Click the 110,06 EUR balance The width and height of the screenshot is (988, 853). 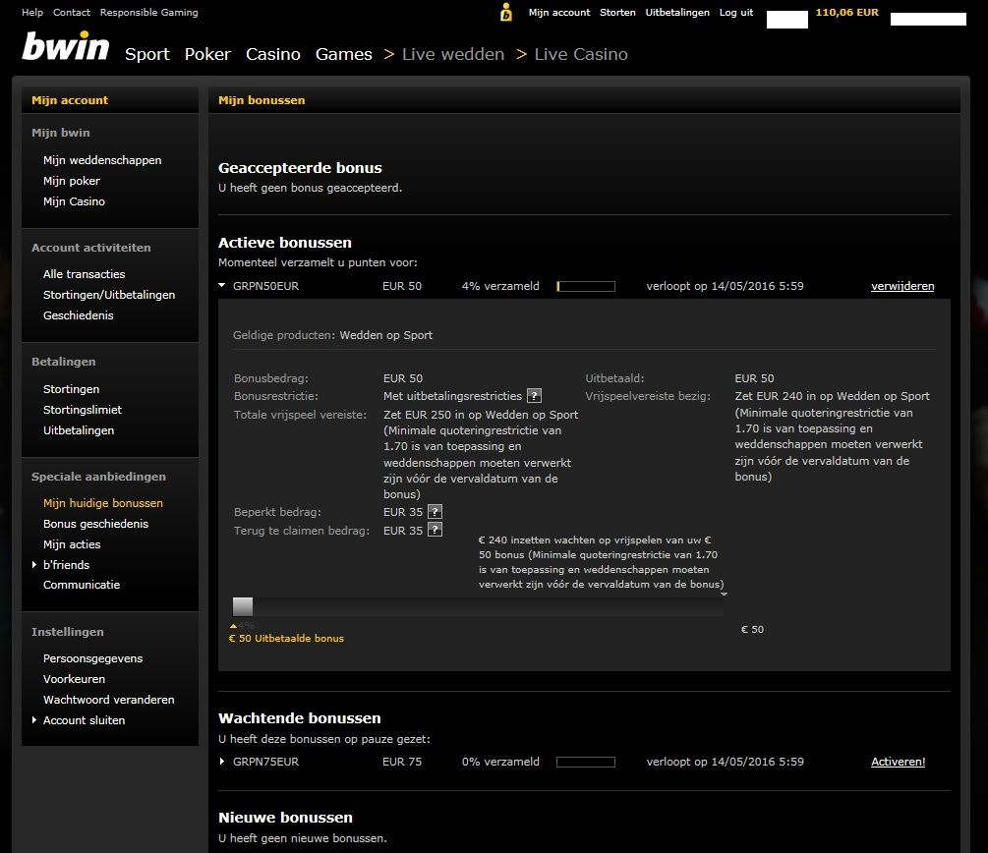pyautogui.click(x=846, y=12)
